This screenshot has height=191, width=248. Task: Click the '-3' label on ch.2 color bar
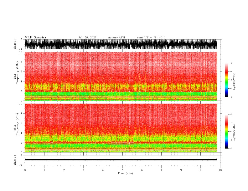point(231,115)
